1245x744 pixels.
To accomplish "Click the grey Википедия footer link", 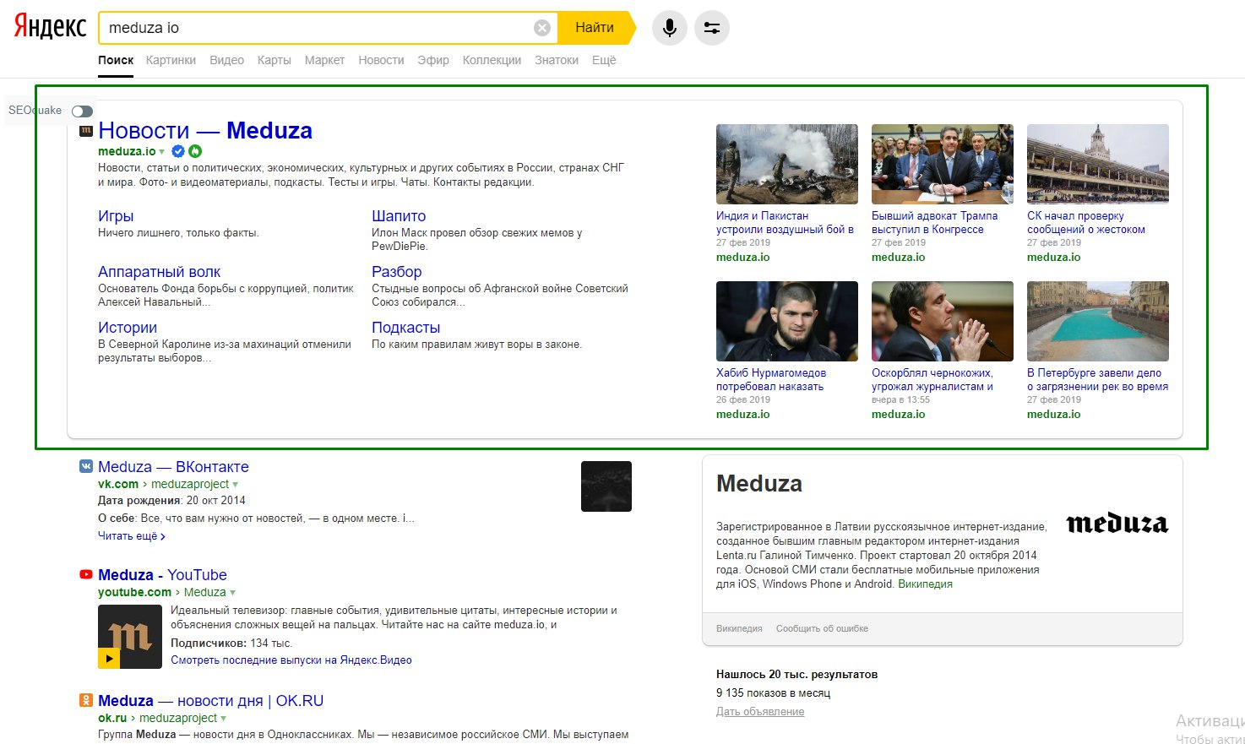I will 739,628.
